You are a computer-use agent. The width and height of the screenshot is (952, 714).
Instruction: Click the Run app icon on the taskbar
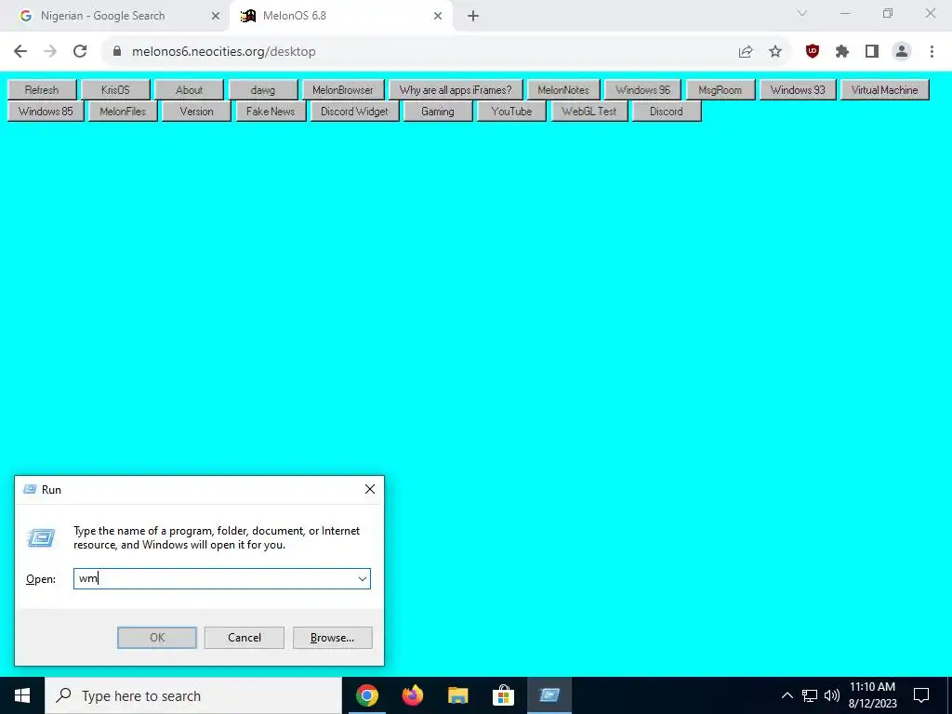pos(549,695)
